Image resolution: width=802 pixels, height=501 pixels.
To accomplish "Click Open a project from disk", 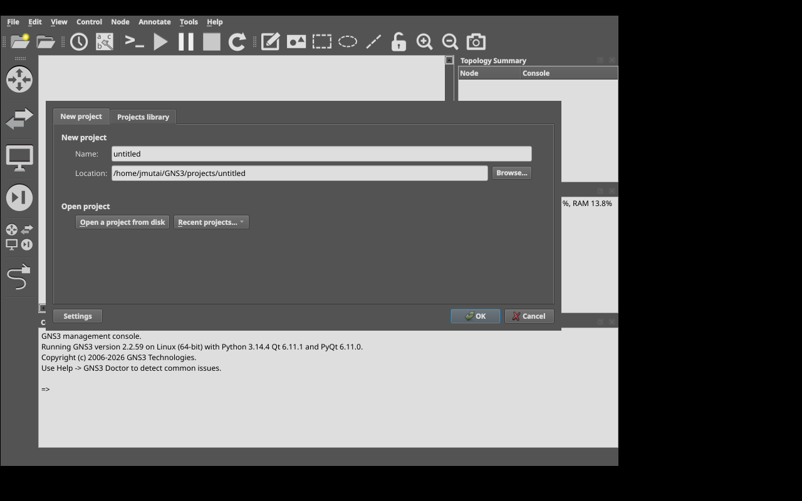I will (x=123, y=222).
